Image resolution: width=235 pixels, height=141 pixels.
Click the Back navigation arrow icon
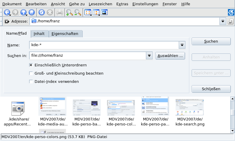pyautogui.click(x=6, y=12)
